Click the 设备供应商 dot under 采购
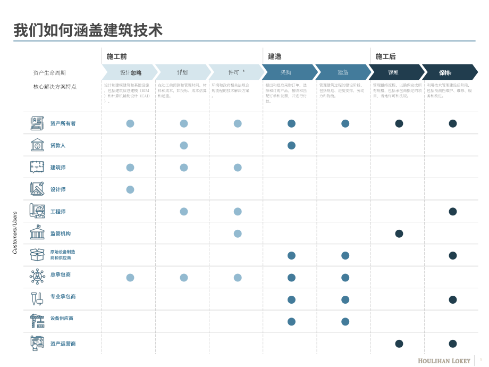The width and height of the screenshot is (489, 367). pos(292,321)
